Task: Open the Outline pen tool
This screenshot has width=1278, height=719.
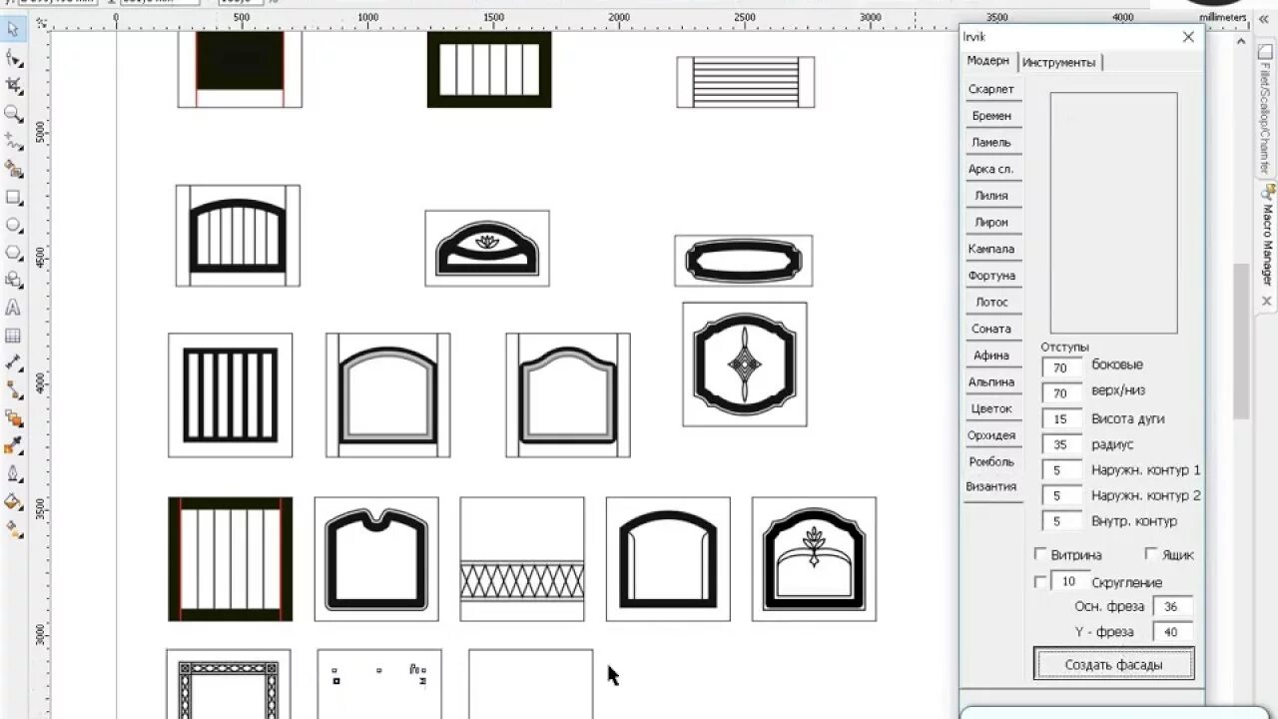Action: 13,473
